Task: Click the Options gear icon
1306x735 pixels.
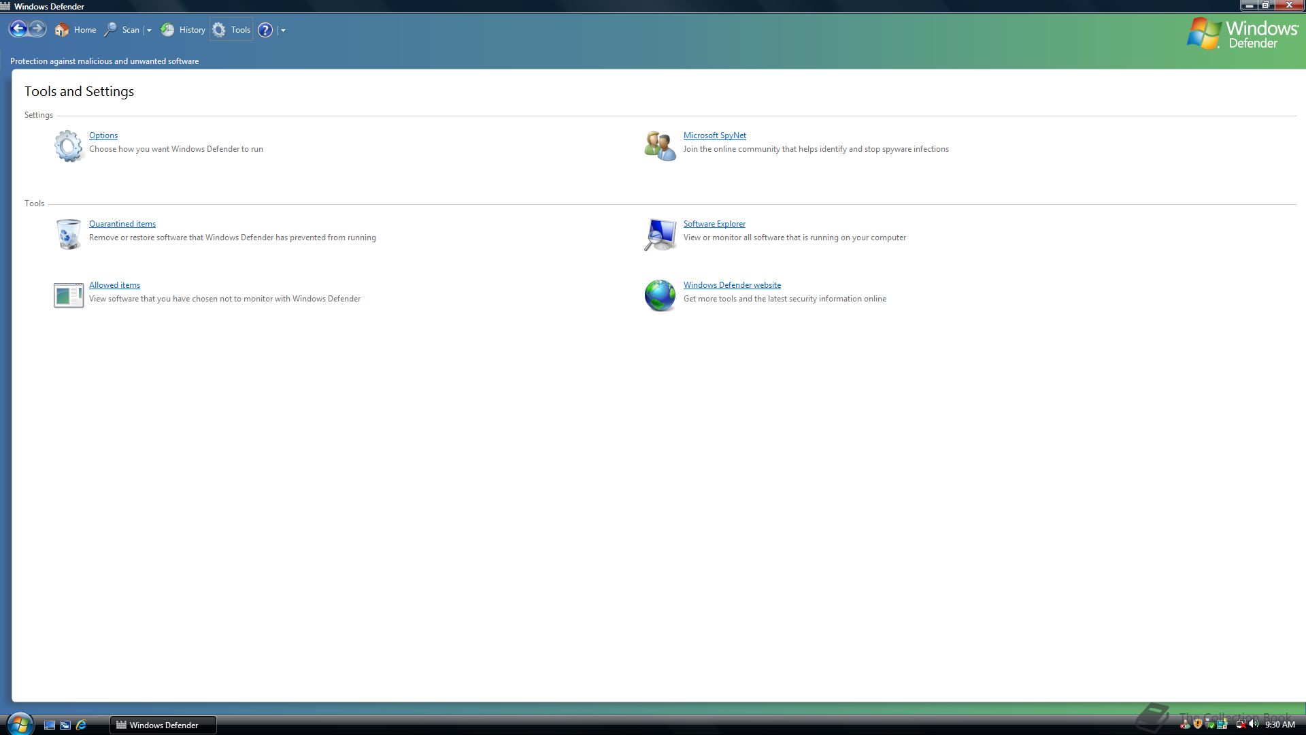Action: [68, 146]
